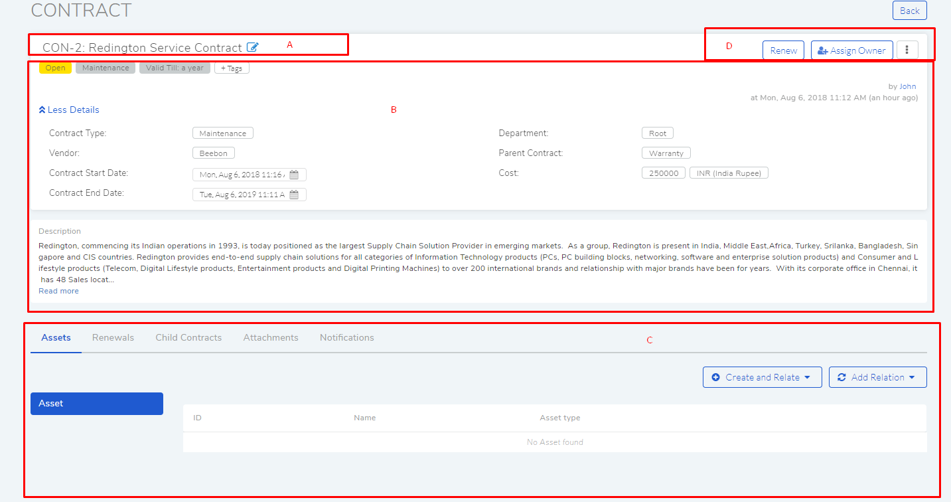Click calendar icon for Contract Start Date
Screen dimensions: 951x502
(x=294, y=175)
